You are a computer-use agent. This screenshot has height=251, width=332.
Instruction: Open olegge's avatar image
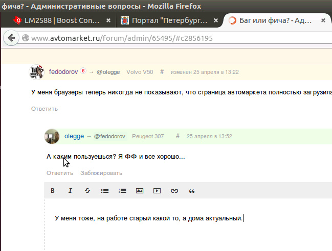pos(52,136)
